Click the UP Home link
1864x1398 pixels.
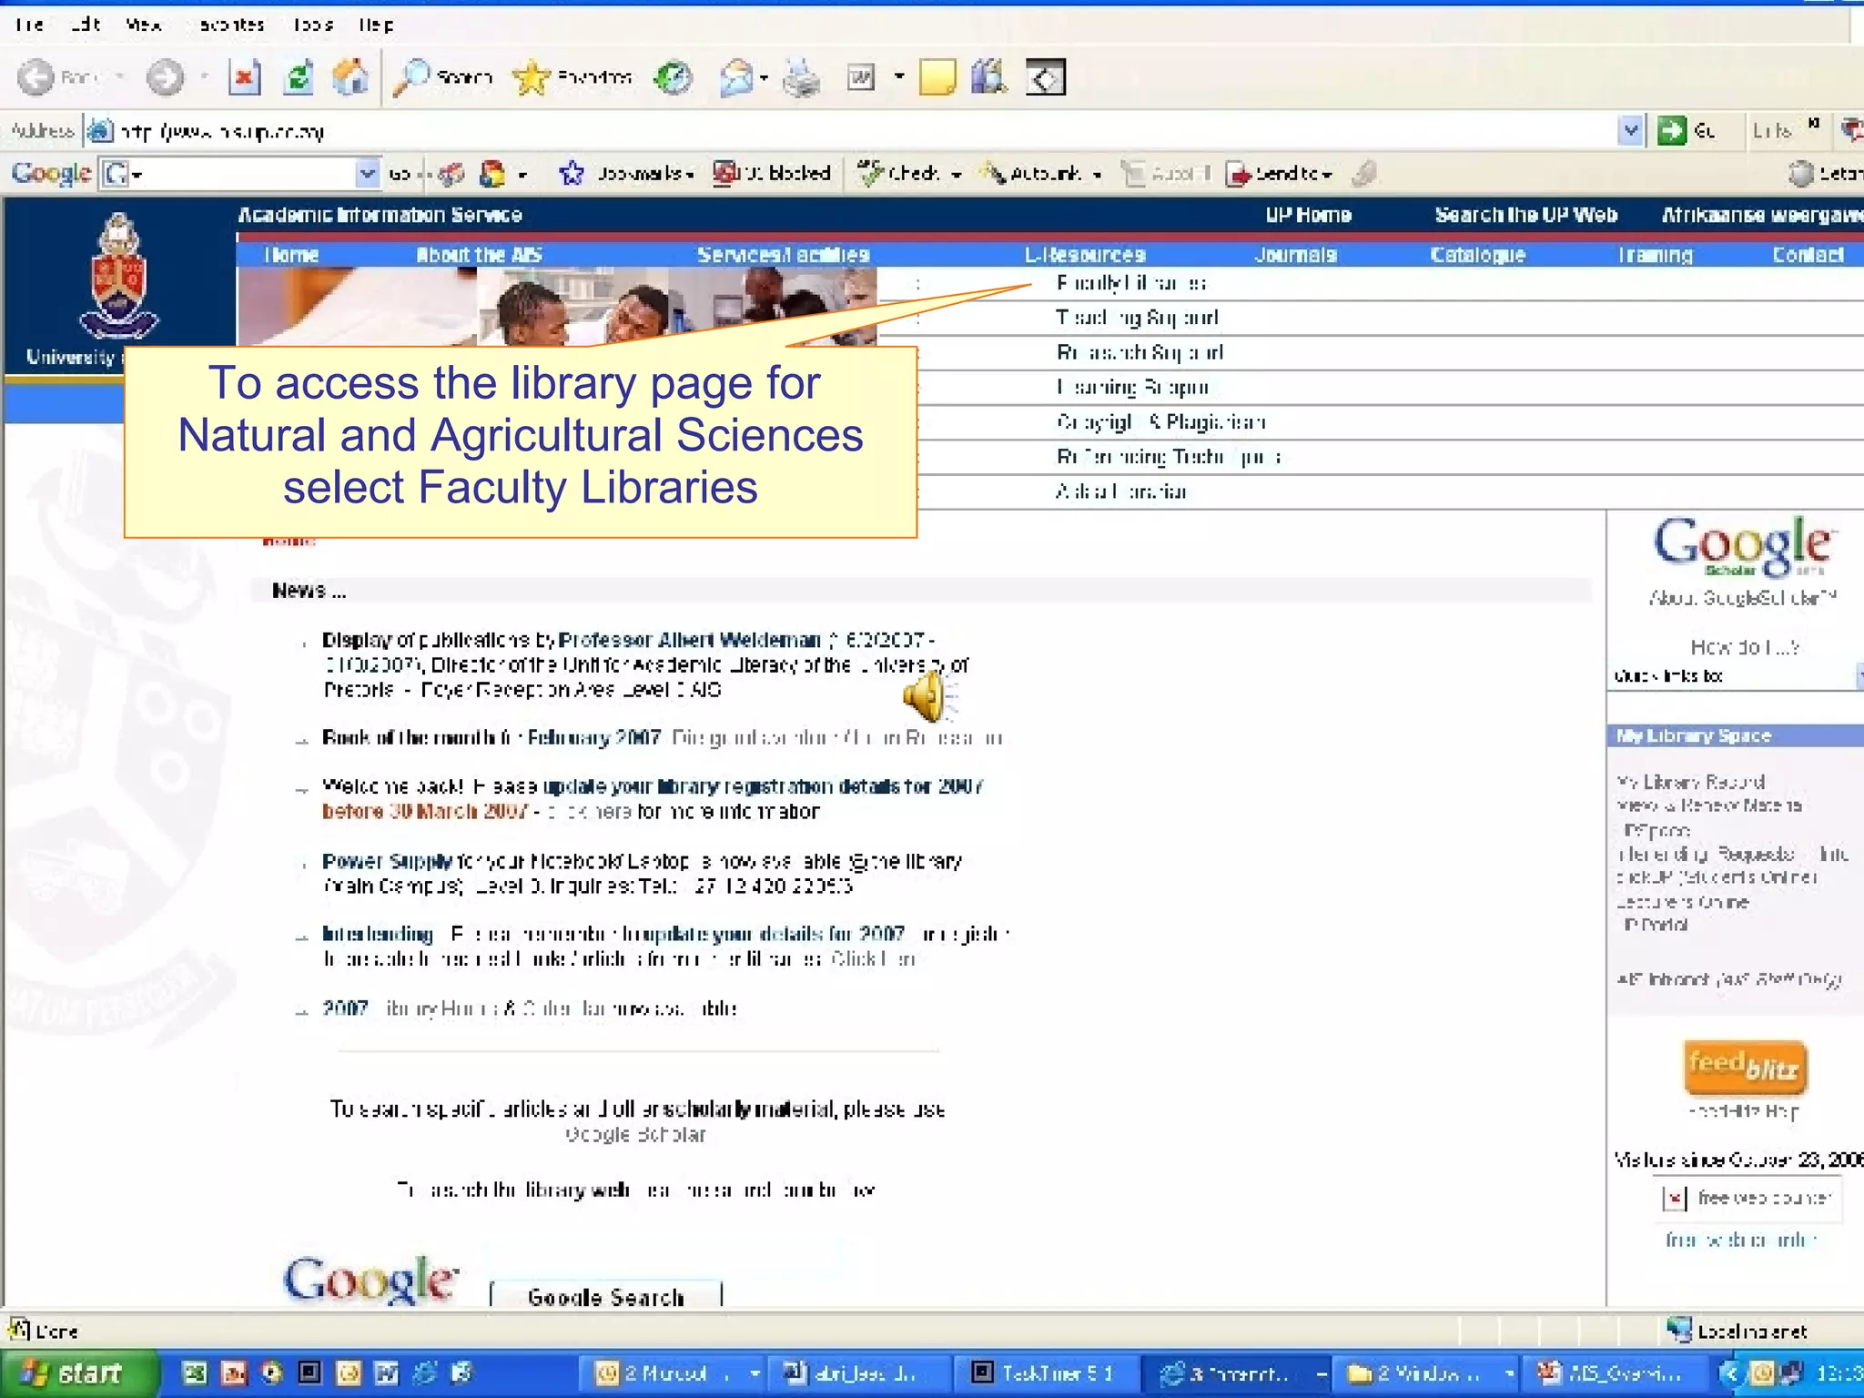click(x=1308, y=215)
